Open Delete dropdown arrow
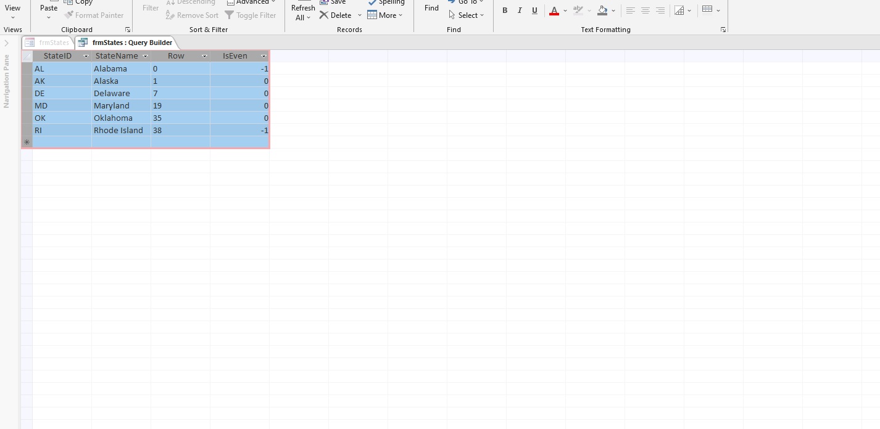 click(360, 15)
